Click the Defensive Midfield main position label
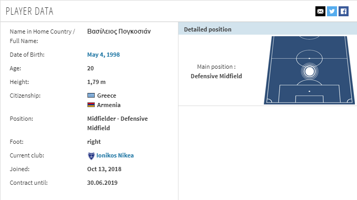The image size is (357, 200). tap(216, 76)
